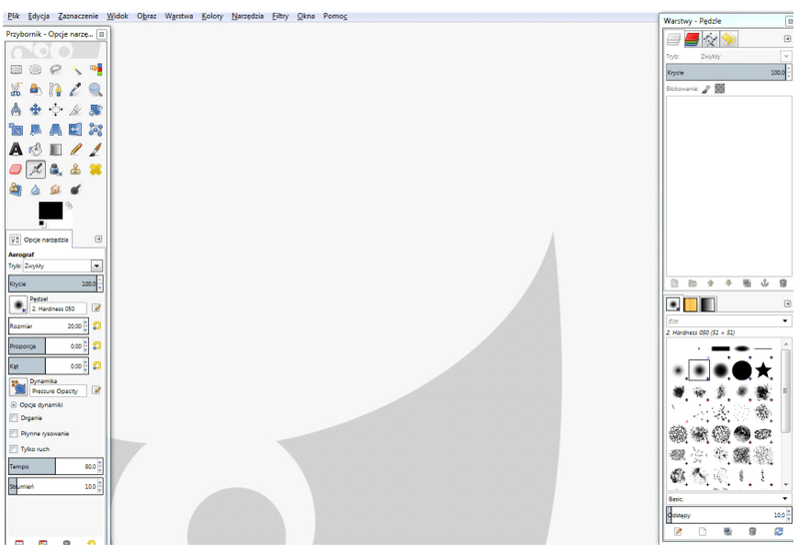Pick the Smudge finger tool

pyautogui.click(x=56, y=190)
